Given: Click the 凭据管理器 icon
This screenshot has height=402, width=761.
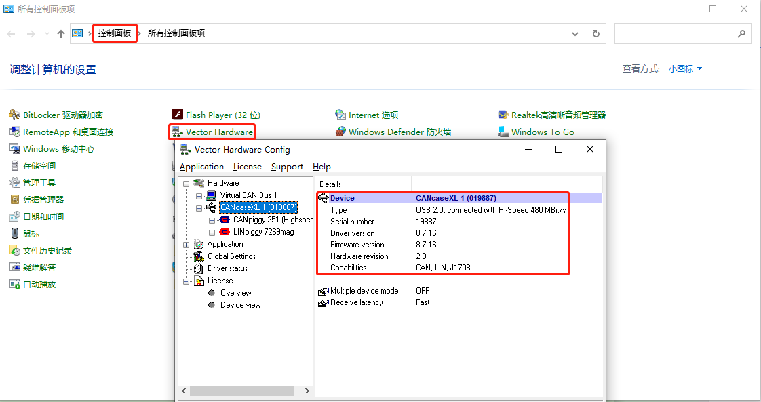Looking at the screenshot, I should pyautogui.click(x=15, y=200).
